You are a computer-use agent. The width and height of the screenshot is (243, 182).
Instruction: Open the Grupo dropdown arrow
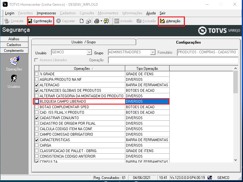153,52
